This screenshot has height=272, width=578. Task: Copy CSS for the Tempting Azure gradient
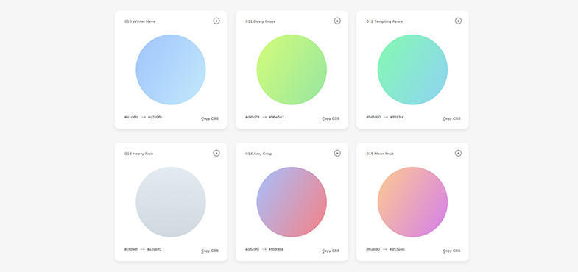tap(451, 119)
